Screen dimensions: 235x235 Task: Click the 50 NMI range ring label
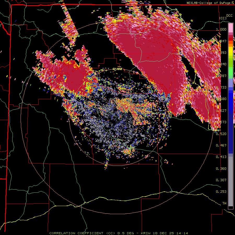pyautogui.click(x=117, y=69)
